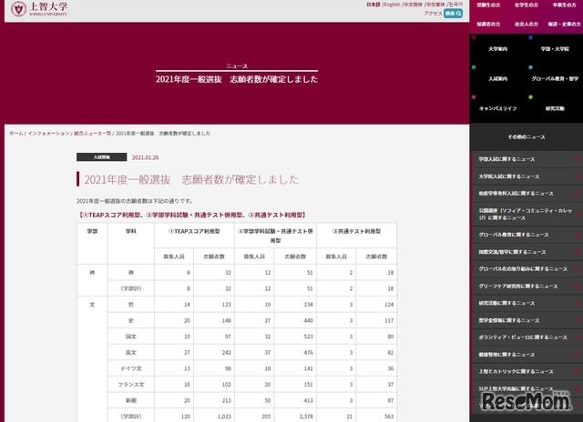The width and height of the screenshot is (583, 422).
Task: Expand 研究活動に関するニュース sidebar item
Action: tap(527, 303)
